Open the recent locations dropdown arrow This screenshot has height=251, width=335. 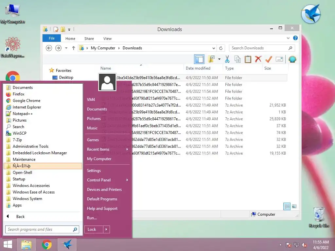click(66, 48)
